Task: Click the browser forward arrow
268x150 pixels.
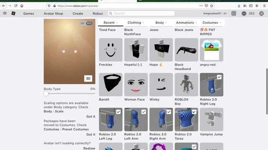Action: click(x=10, y=6)
